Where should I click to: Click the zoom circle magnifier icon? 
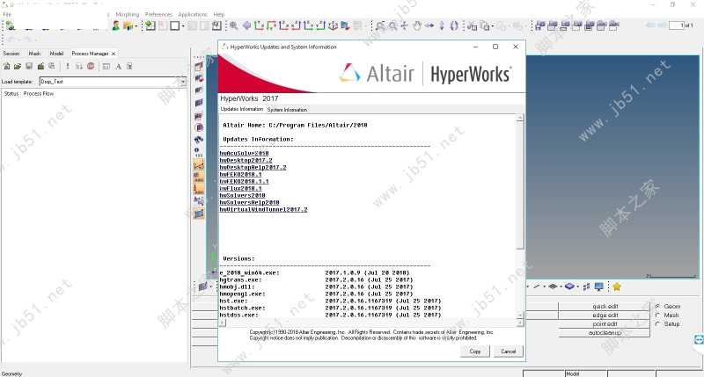point(392,26)
